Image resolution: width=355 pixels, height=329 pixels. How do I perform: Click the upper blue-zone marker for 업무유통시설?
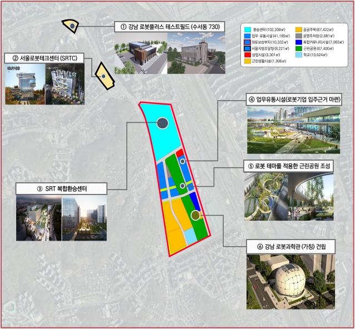pyautogui.click(x=183, y=161)
